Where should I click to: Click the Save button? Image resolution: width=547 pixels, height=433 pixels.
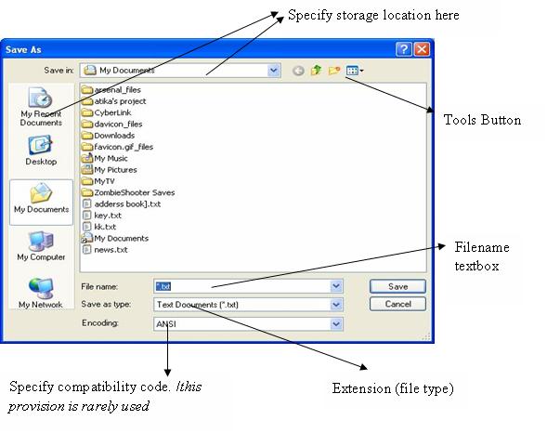(x=397, y=286)
